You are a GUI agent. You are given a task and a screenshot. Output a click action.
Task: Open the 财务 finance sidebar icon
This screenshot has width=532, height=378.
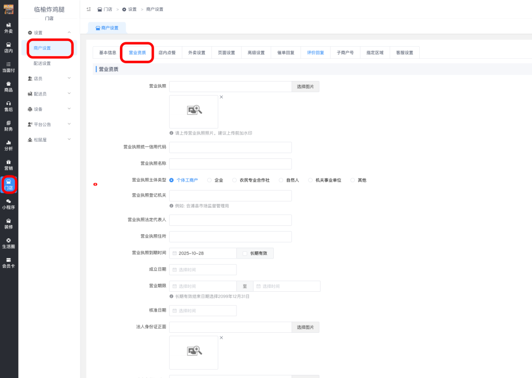(x=9, y=126)
